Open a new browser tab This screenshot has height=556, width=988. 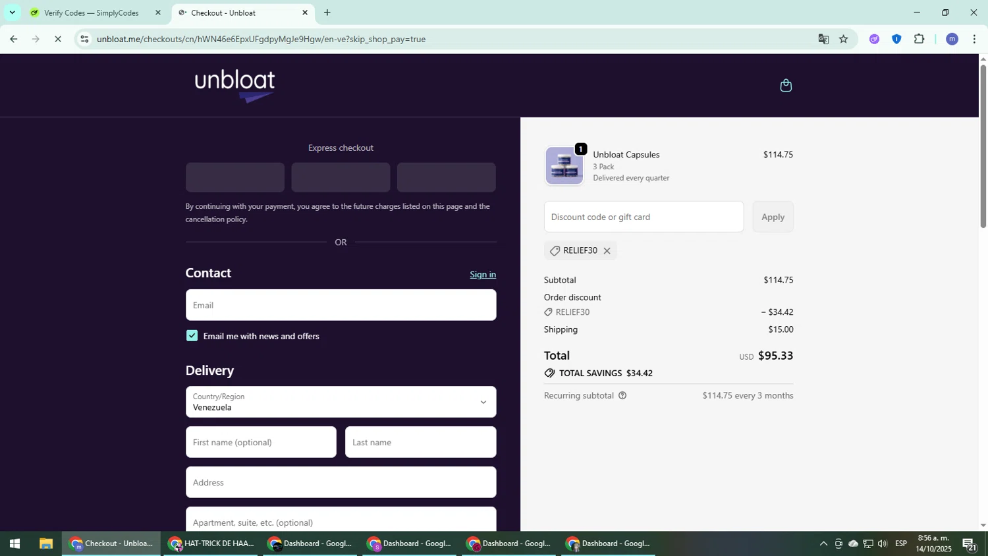point(327,13)
